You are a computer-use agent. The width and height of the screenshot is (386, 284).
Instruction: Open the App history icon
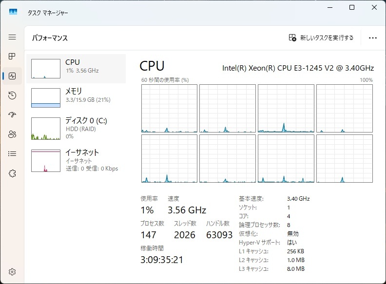(x=12, y=95)
